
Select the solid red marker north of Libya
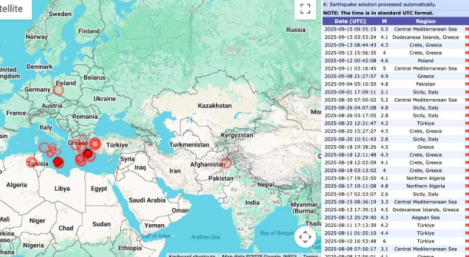[x=58, y=162]
